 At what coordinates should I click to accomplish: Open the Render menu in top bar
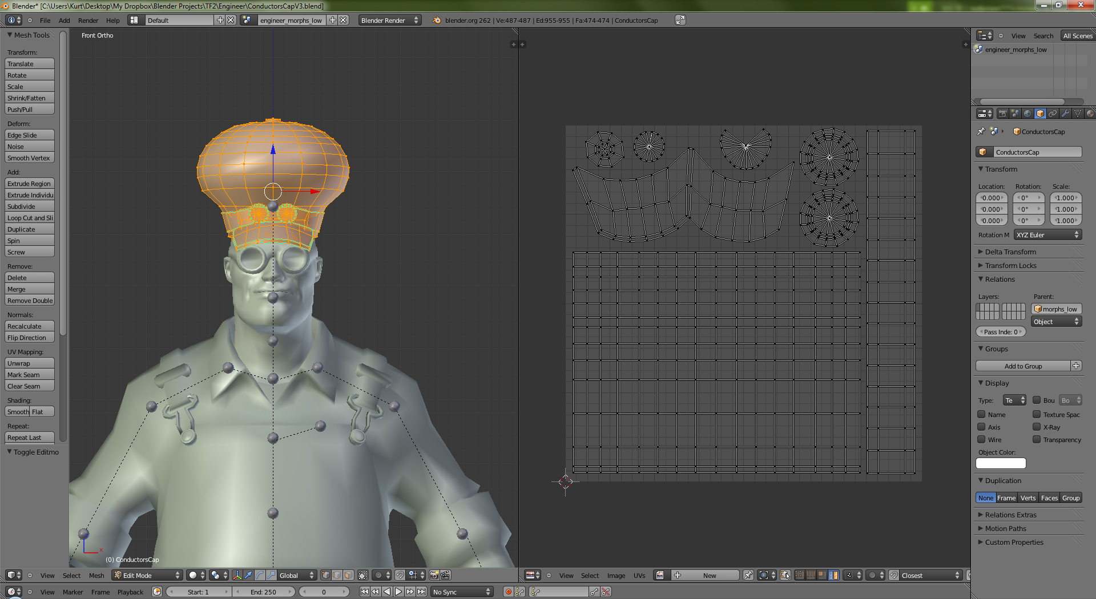(88, 21)
